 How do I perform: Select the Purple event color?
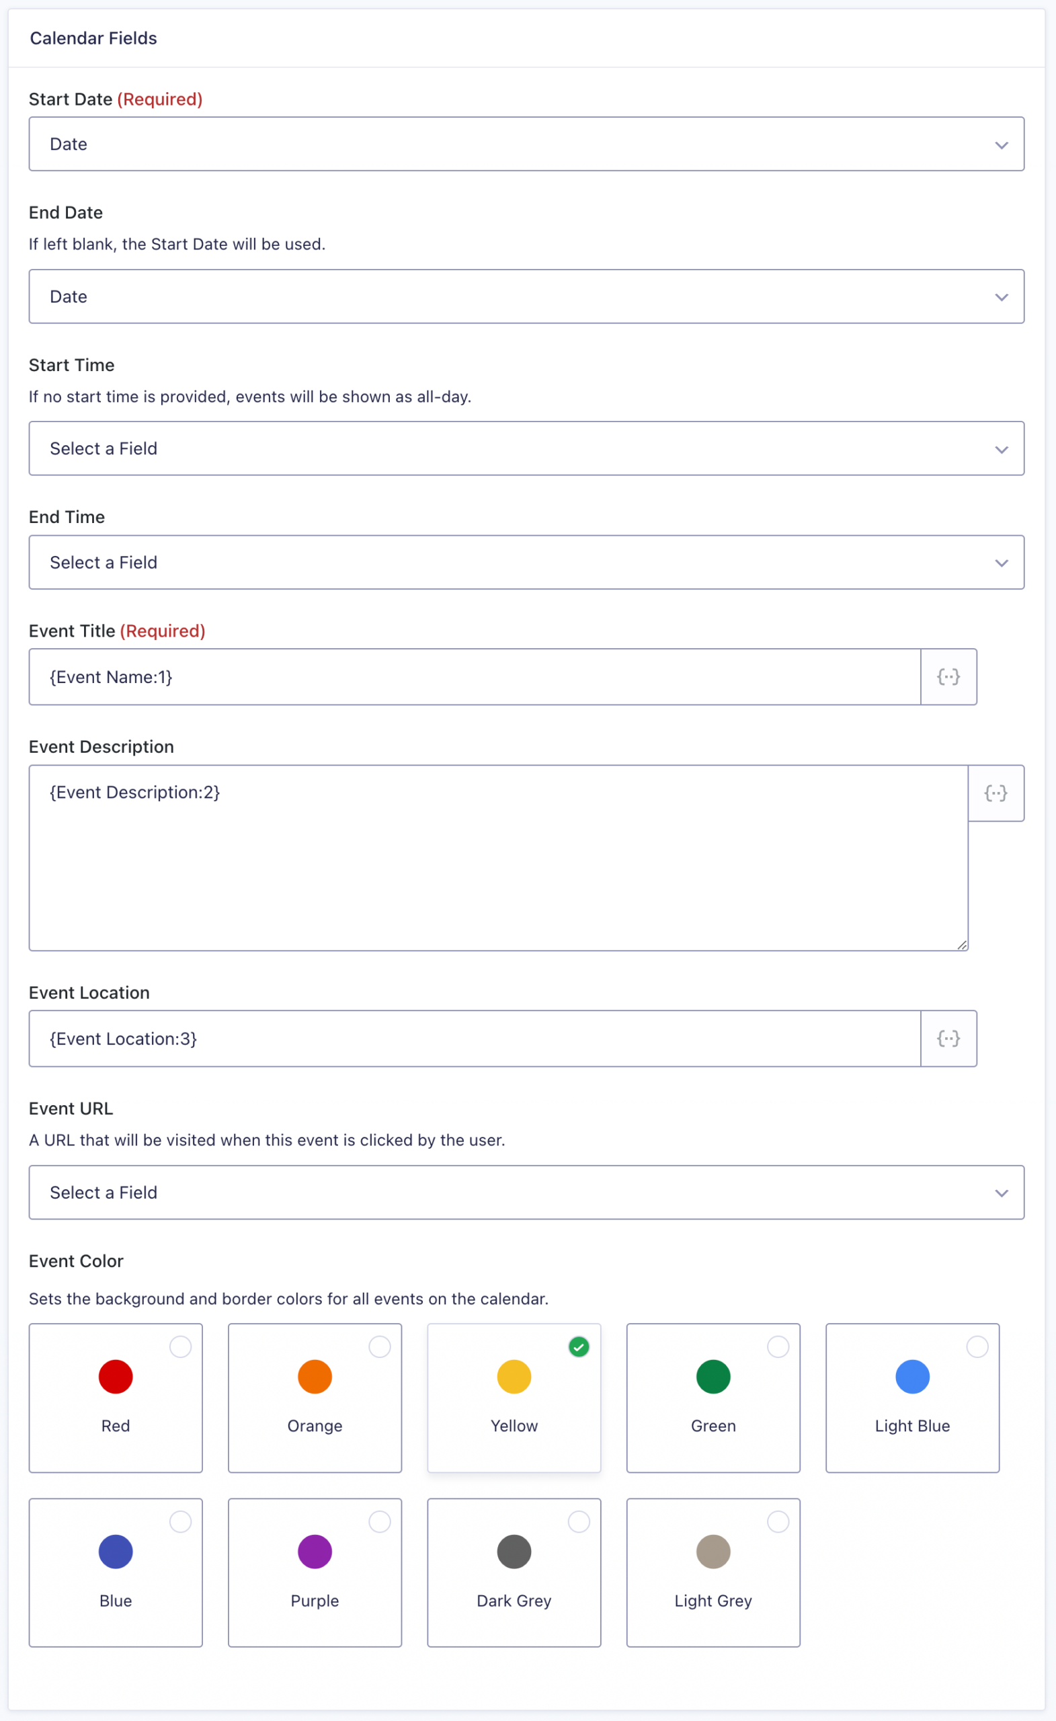315,1573
